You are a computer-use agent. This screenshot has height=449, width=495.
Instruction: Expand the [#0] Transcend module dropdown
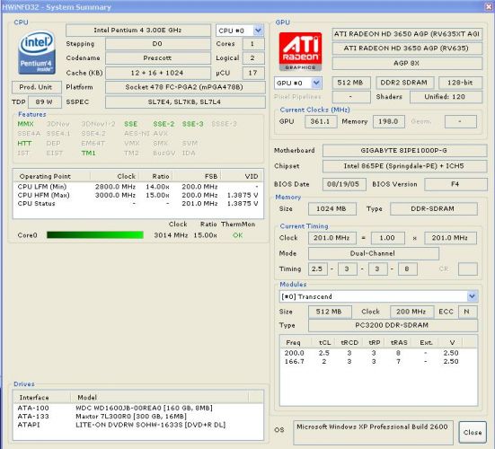(472, 296)
